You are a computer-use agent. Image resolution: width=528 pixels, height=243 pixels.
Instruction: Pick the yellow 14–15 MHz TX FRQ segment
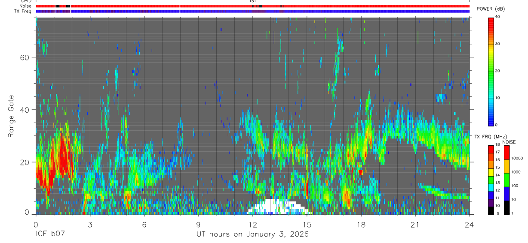491,172
